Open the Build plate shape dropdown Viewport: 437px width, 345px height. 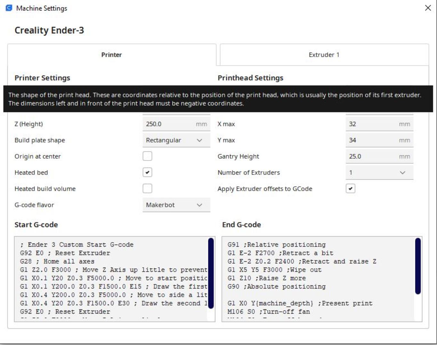click(176, 140)
